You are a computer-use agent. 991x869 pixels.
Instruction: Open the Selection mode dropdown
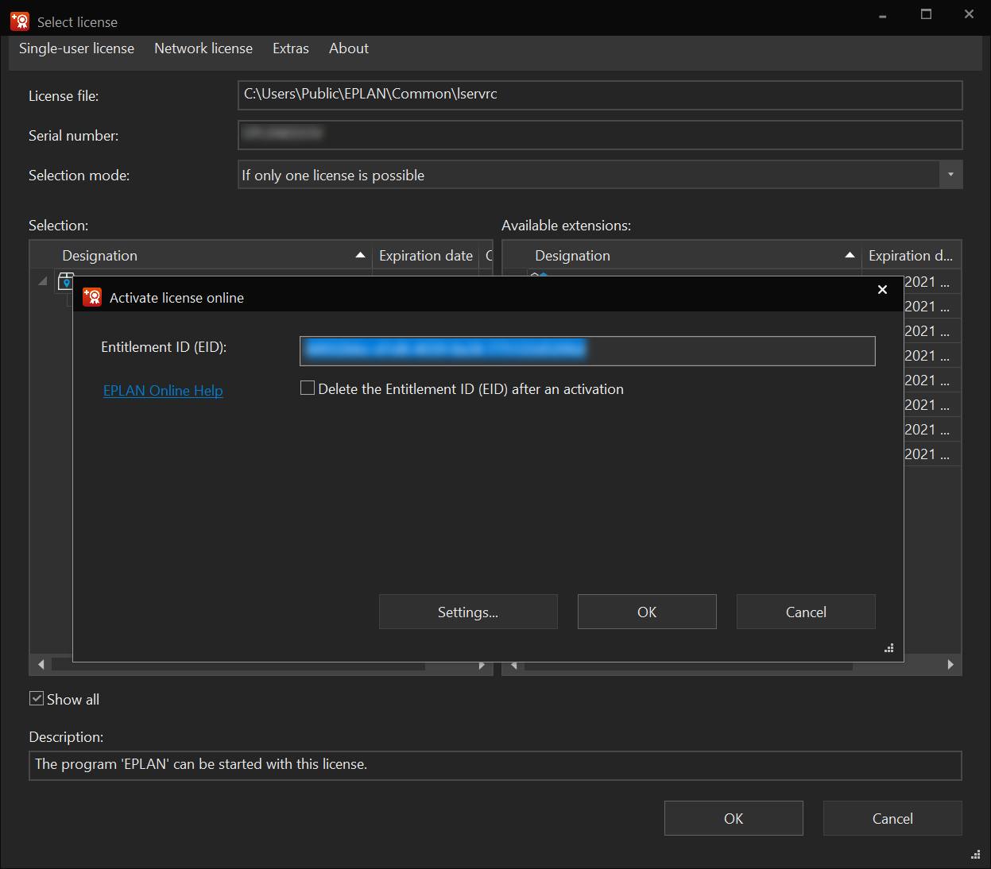950,175
